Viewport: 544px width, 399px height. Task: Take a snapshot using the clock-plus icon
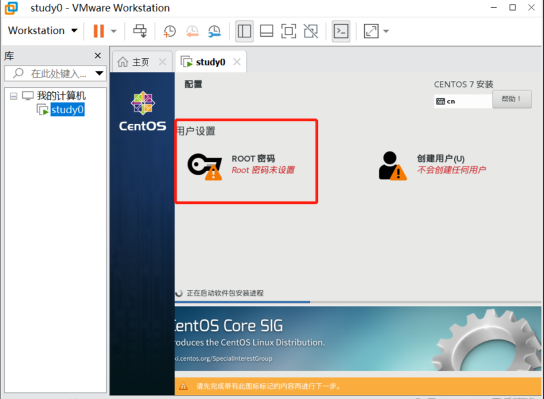click(170, 31)
